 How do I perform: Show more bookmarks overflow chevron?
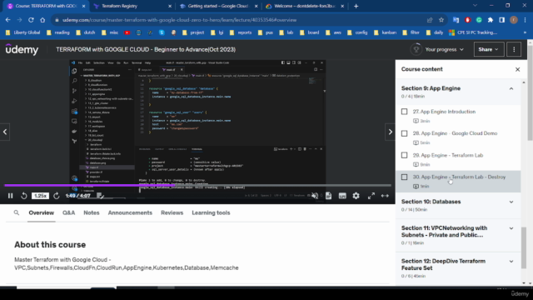525,32
